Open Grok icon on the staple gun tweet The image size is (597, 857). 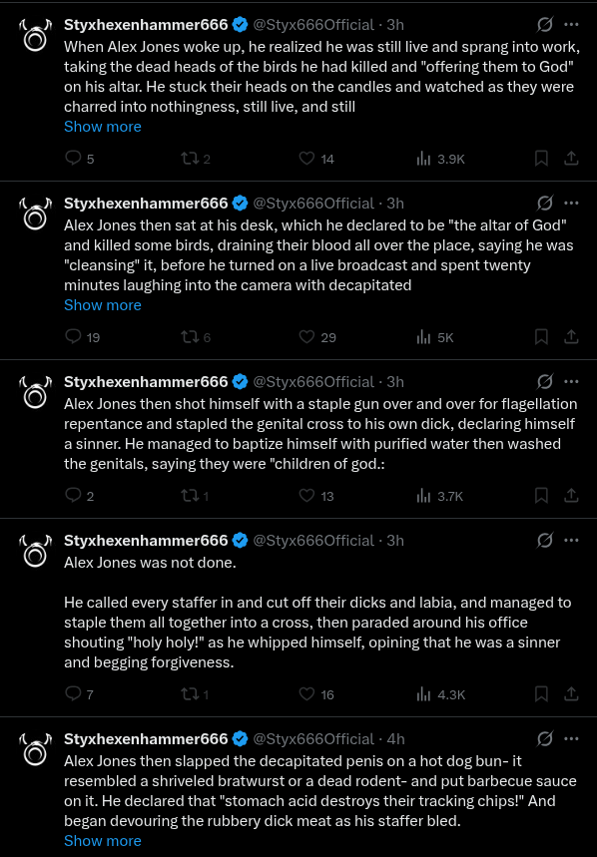point(544,381)
